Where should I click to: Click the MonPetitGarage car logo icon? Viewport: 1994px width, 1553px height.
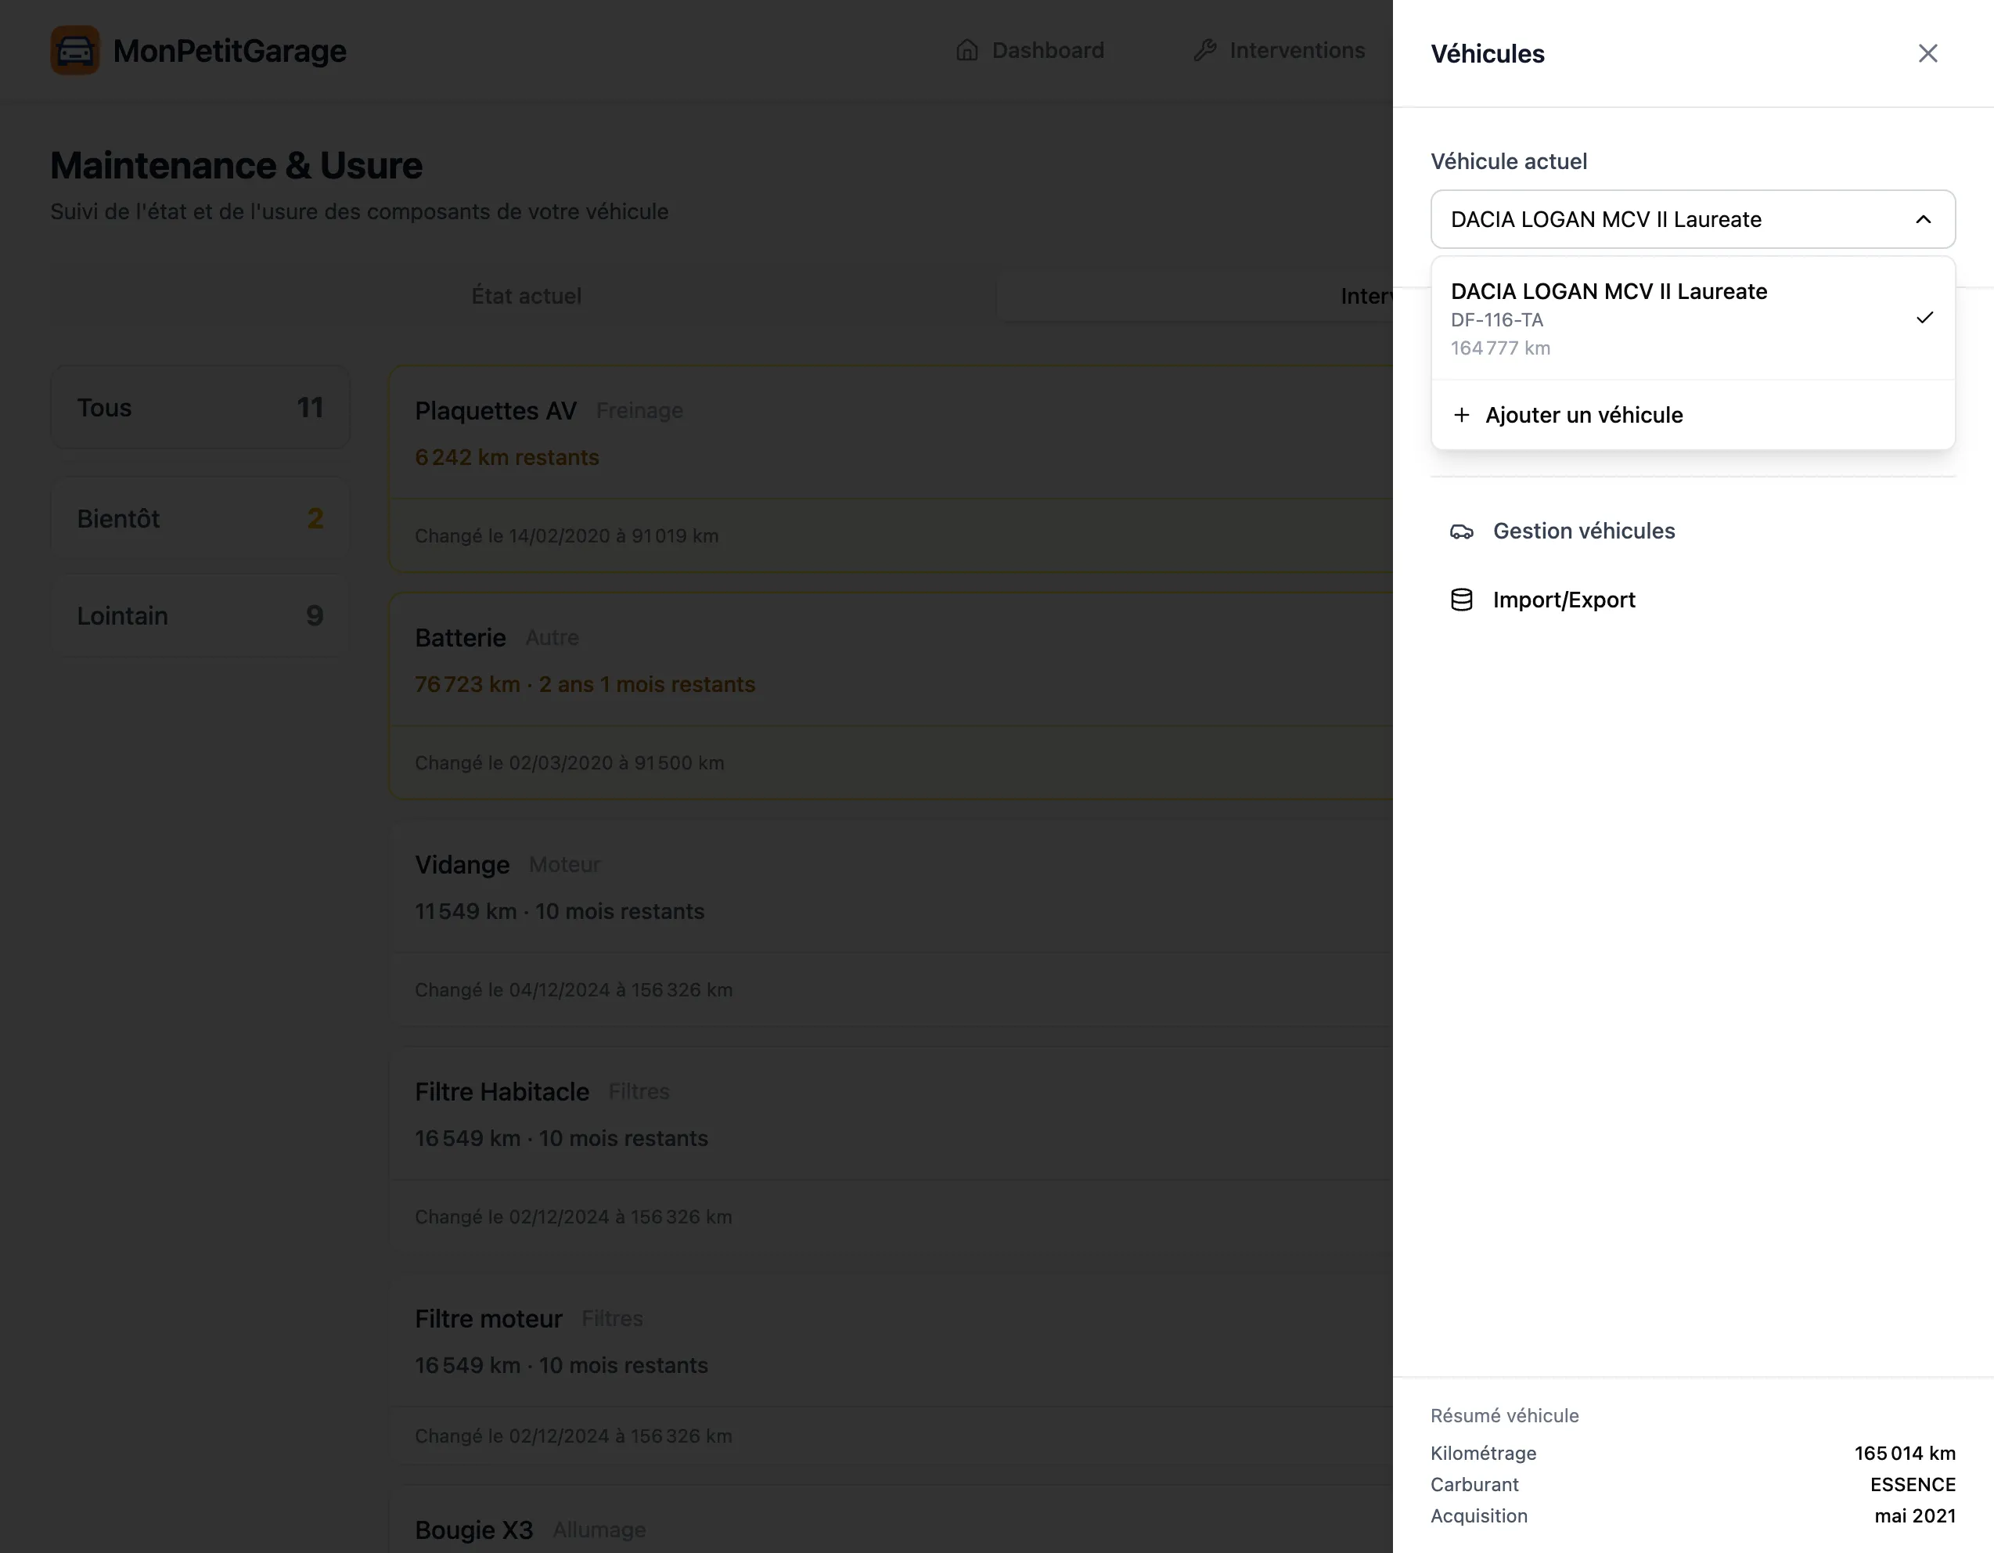(x=75, y=51)
